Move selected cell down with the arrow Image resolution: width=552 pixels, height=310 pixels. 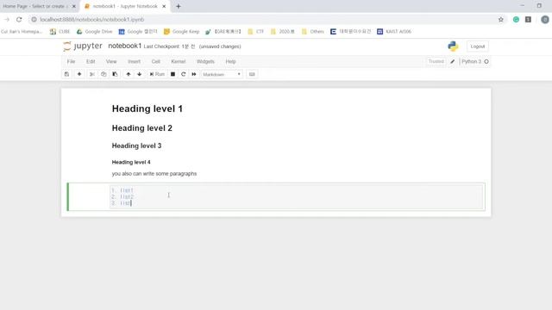click(140, 74)
